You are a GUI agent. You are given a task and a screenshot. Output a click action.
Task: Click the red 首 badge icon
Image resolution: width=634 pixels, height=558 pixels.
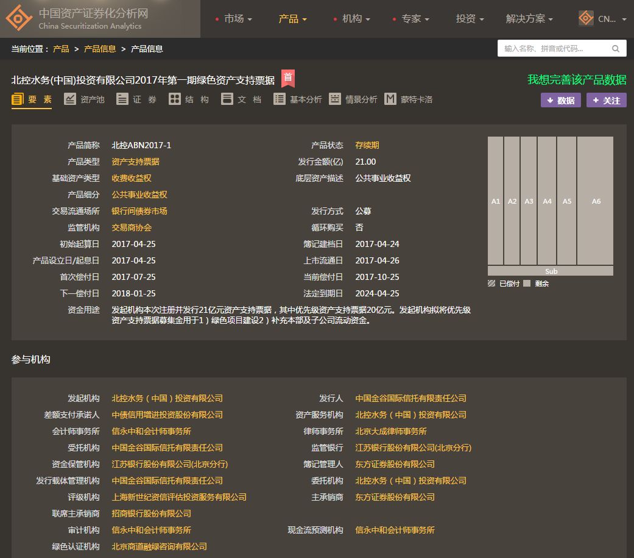click(x=288, y=78)
